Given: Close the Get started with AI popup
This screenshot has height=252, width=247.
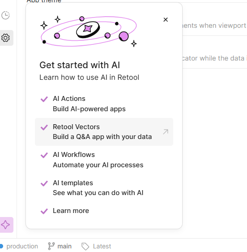Looking at the screenshot, I should coord(166,20).
